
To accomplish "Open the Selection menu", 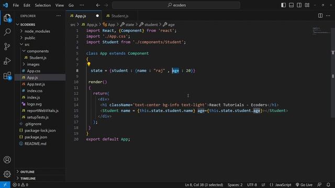I will pyautogui.click(x=43, y=5).
